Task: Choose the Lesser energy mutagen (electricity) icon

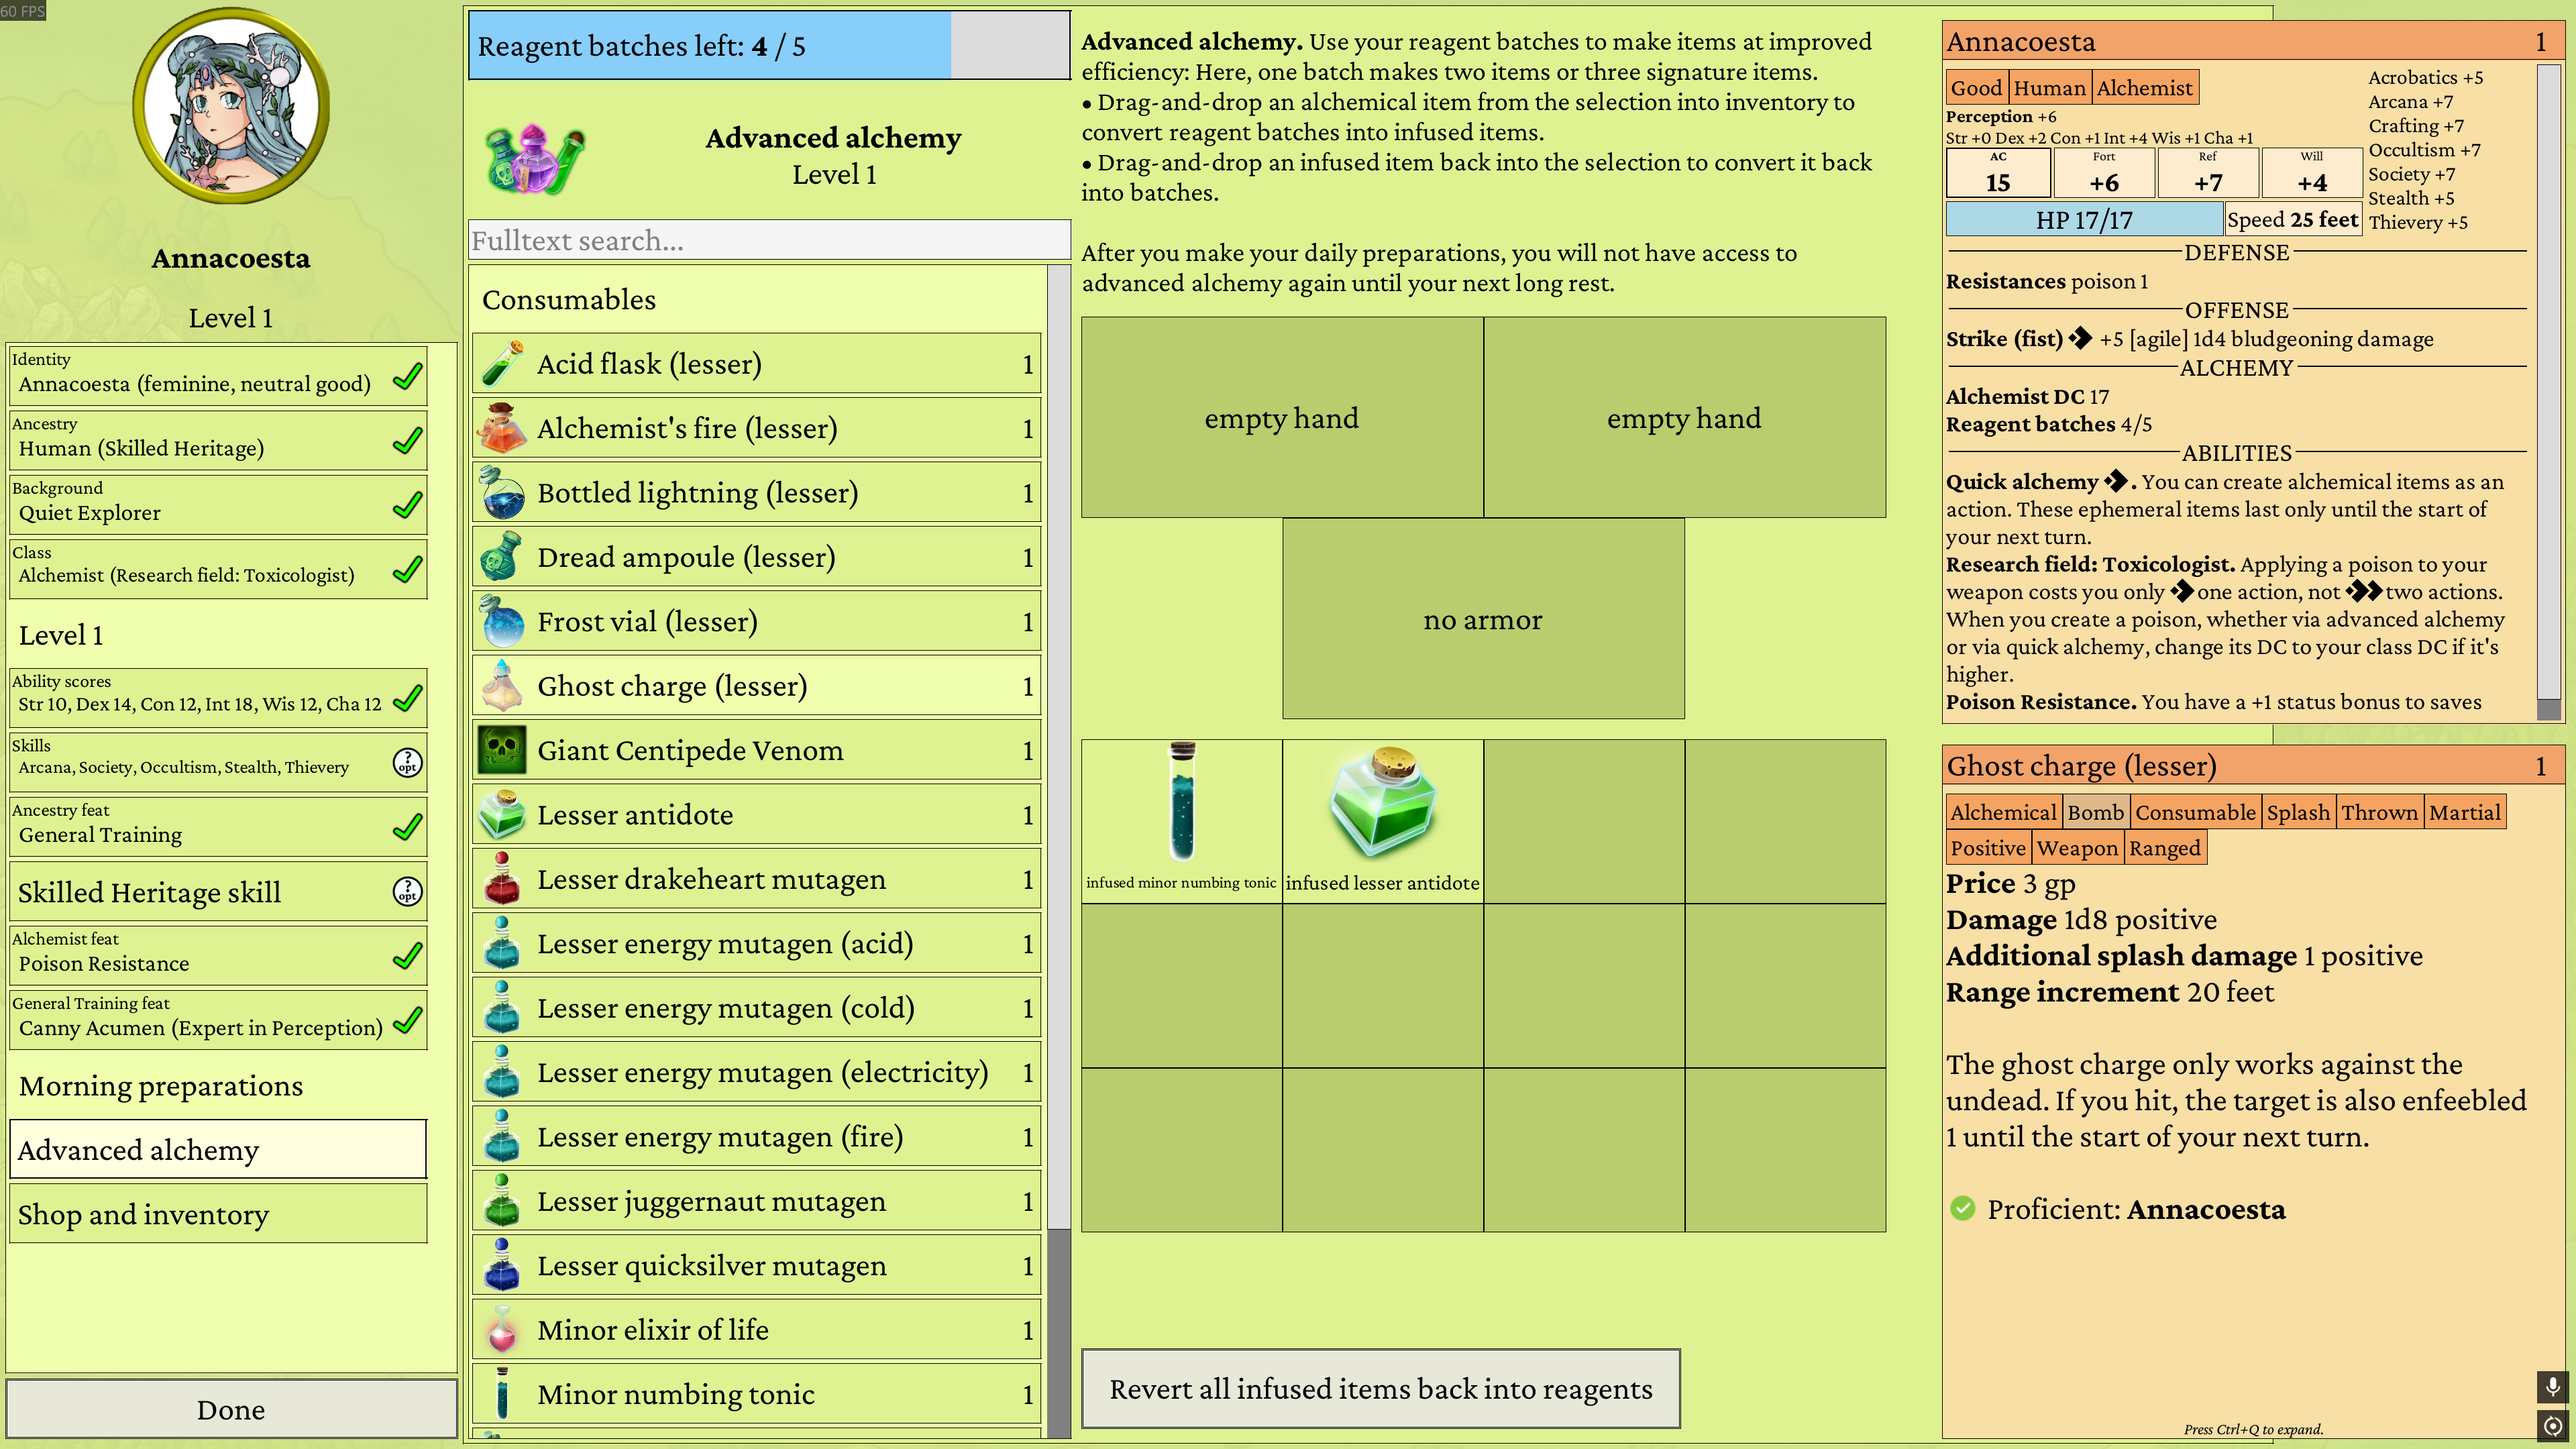Action: pos(502,1072)
